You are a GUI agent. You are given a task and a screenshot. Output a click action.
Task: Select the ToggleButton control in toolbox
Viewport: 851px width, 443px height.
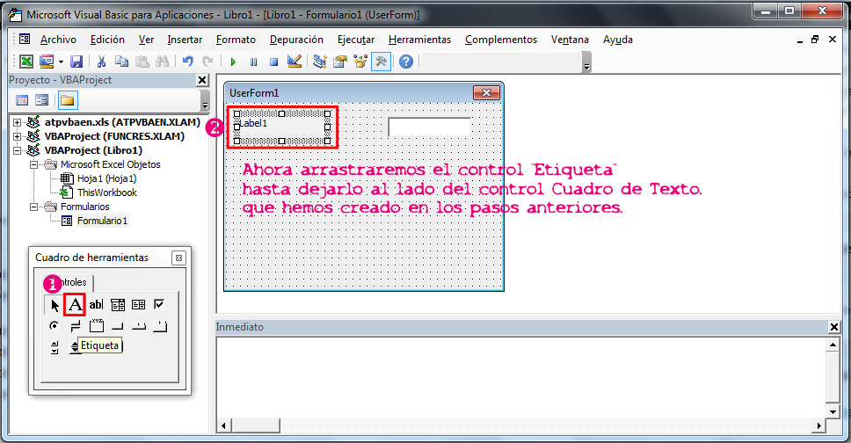point(75,326)
